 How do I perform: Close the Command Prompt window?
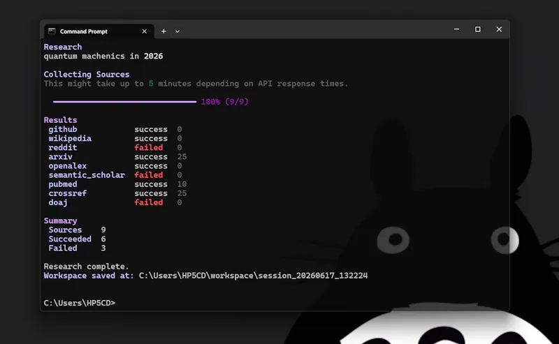coord(499,29)
